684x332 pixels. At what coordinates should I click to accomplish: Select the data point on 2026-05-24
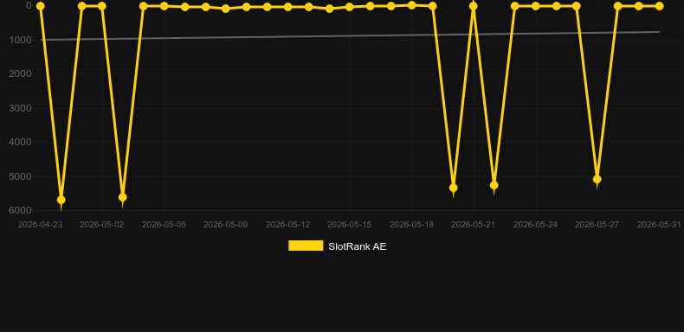tap(535, 6)
